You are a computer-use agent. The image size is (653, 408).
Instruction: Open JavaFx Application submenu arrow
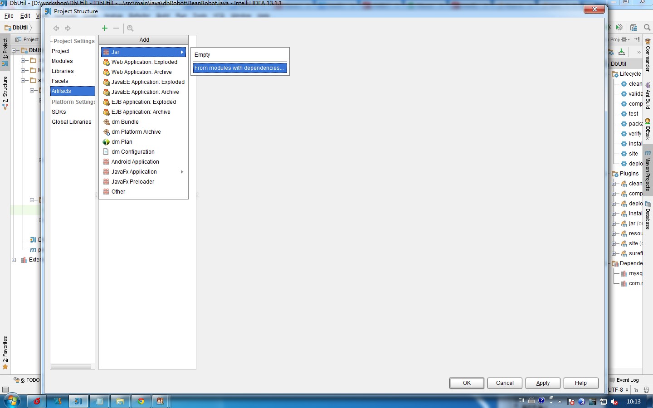coord(182,172)
